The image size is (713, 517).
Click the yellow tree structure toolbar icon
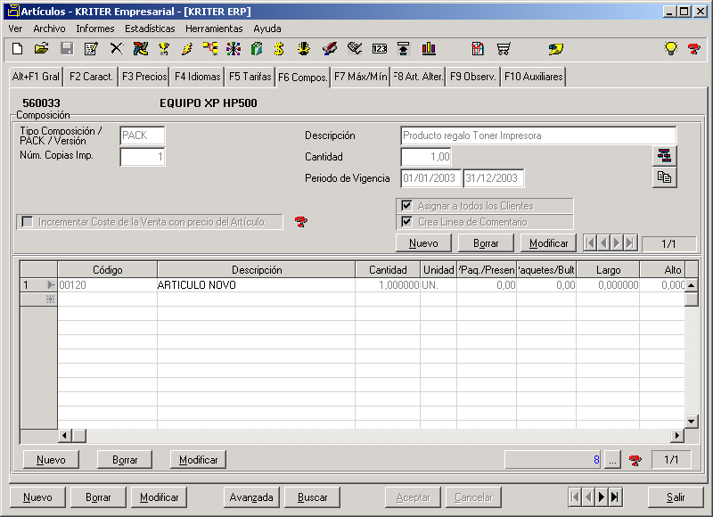click(x=210, y=49)
